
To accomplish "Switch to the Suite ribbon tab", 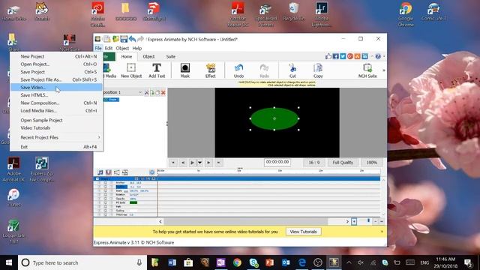I will (170, 57).
